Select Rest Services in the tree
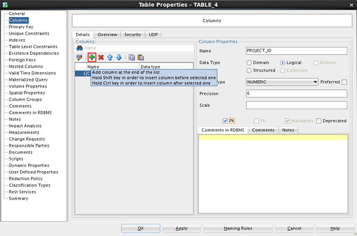The width and height of the screenshot is (357, 236). point(23,192)
